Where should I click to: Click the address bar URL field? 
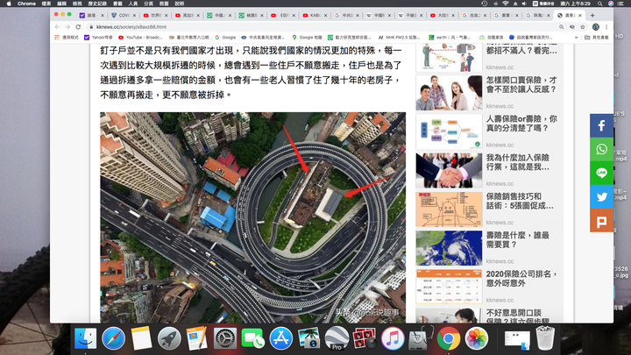[322, 27]
